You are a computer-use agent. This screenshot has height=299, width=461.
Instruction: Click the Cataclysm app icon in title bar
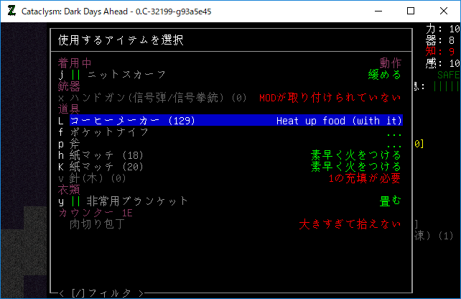(x=11, y=11)
